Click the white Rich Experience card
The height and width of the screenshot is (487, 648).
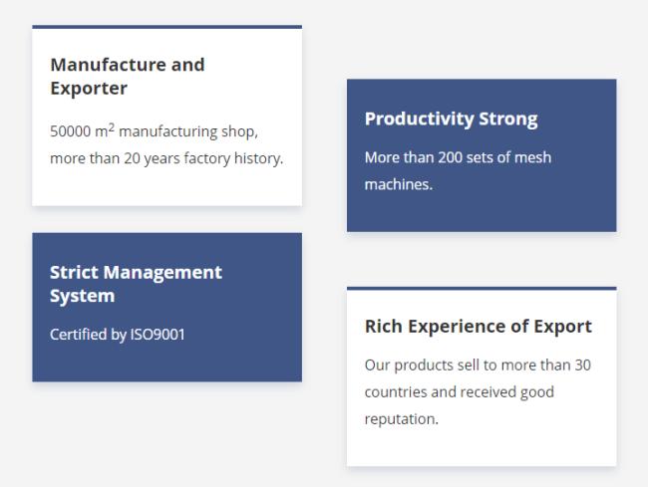point(482,376)
